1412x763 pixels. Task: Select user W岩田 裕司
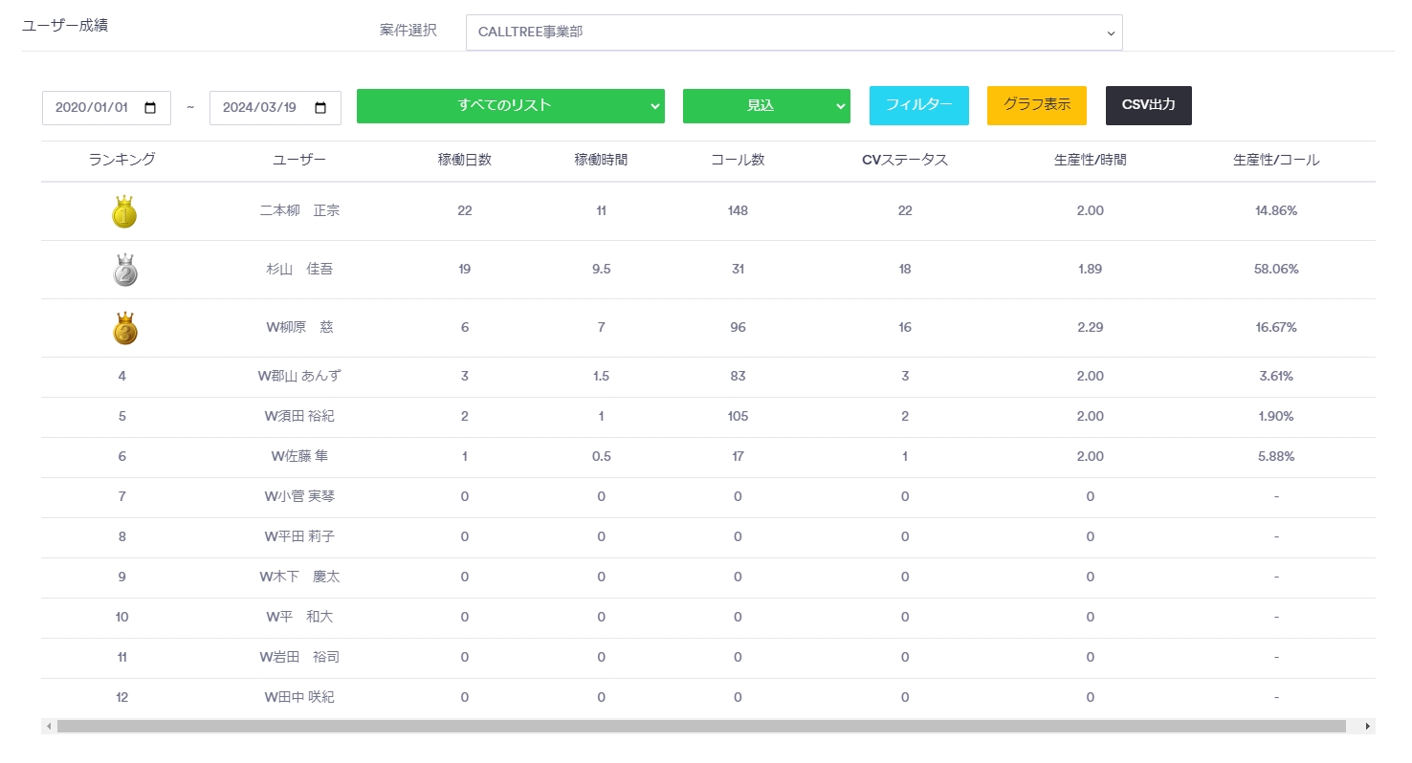pyautogui.click(x=299, y=658)
